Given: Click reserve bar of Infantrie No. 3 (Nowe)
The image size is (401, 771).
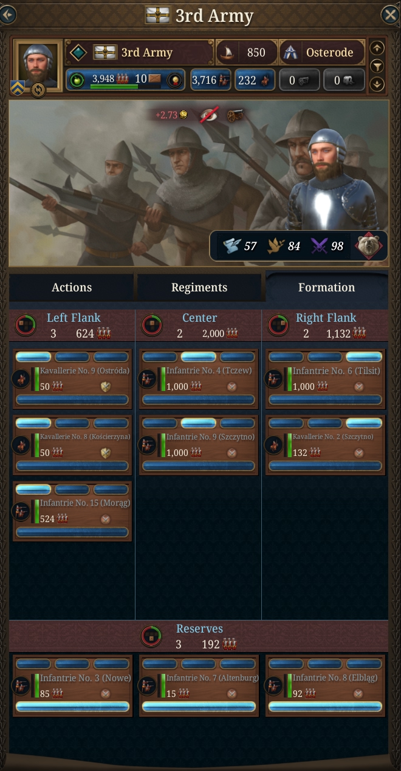Looking at the screenshot, I should (72, 707).
